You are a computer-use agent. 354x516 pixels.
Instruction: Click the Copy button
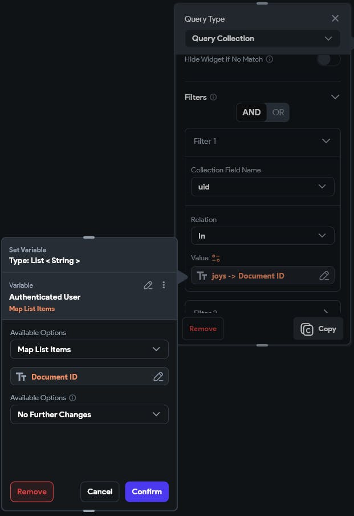(318, 329)
